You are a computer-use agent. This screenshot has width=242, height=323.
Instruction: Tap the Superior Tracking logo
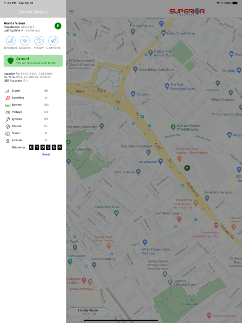click(x=187, y=12)
